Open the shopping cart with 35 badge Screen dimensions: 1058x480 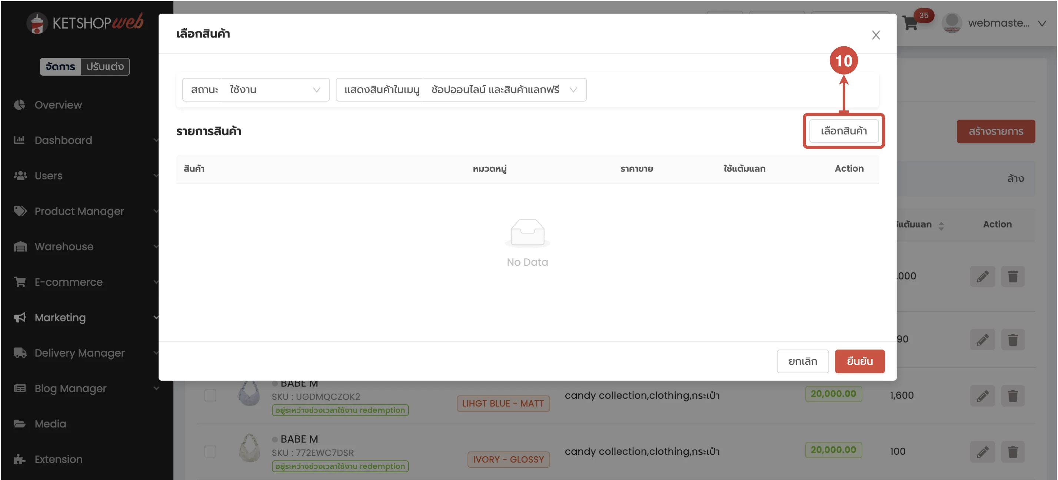(x=911, y=23)
